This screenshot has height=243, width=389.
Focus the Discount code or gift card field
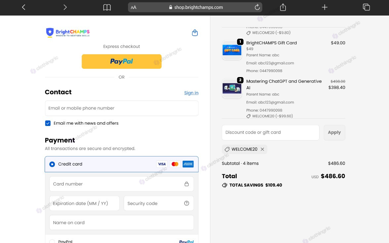[271, 133]
